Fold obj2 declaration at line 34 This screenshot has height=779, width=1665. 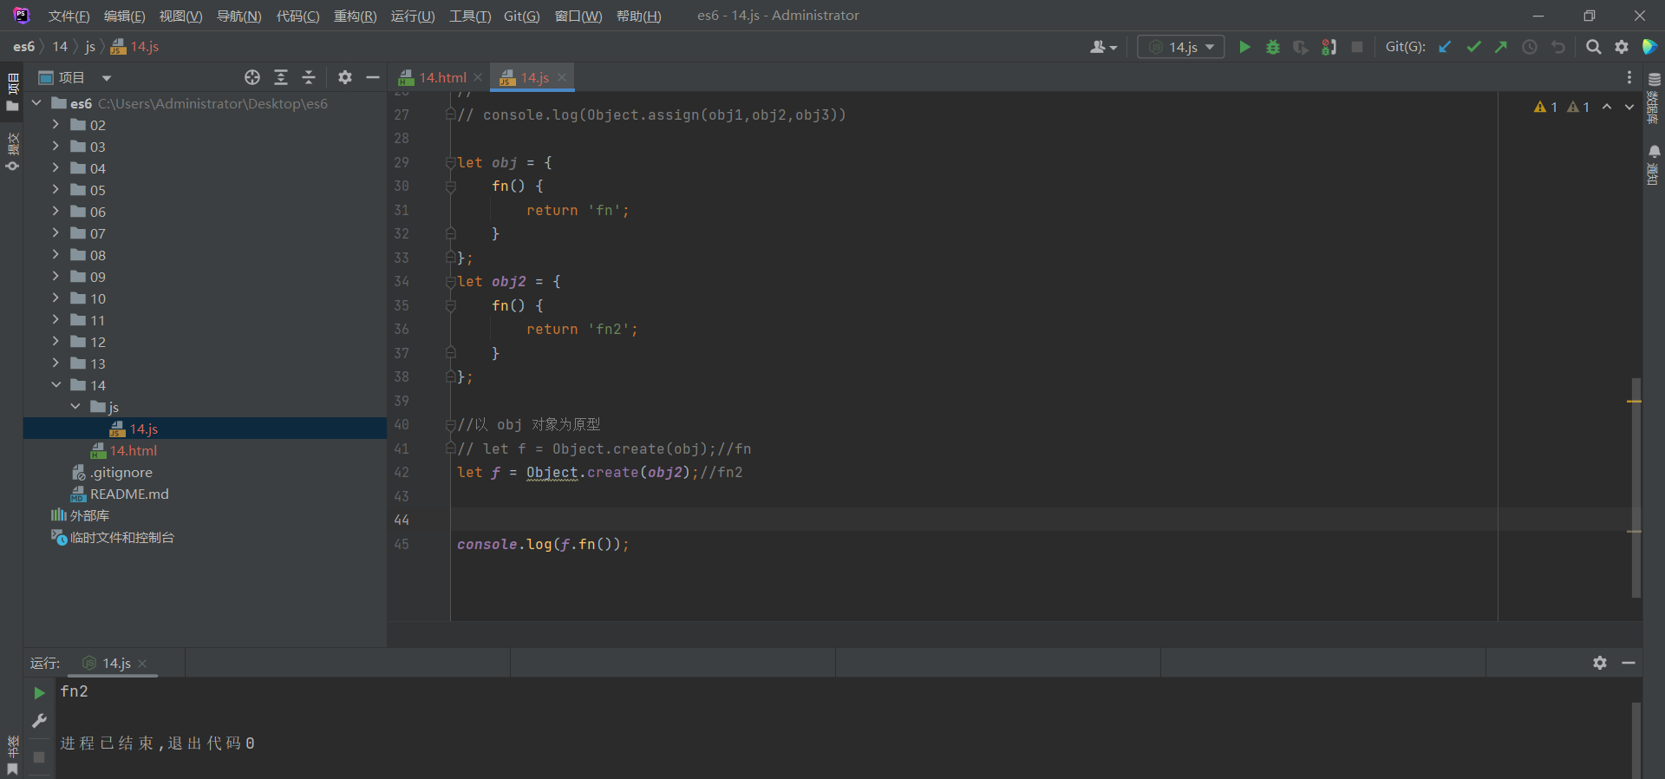tap(450, 281)
